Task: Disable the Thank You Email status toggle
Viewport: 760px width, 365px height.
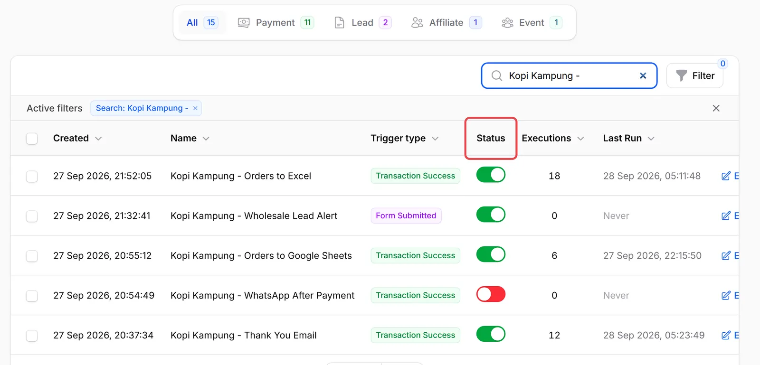Action: [491, 334]
